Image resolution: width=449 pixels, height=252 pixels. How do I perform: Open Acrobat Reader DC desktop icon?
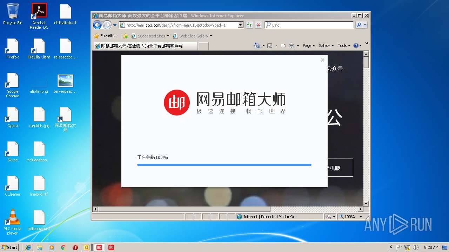click(39, 16)
